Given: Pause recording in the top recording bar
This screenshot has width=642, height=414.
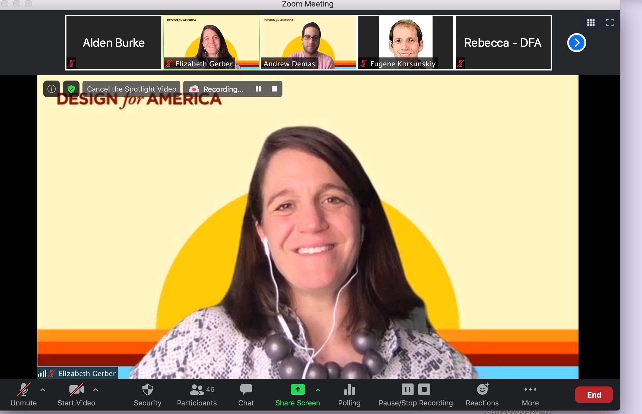Looking at the screenshot, I should (x=258, y=89).
